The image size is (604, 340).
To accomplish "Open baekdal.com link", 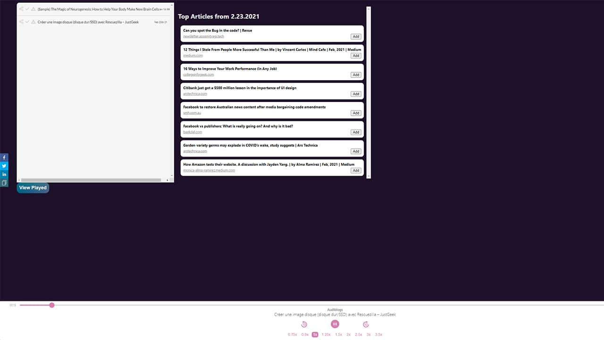I will 193,132.
